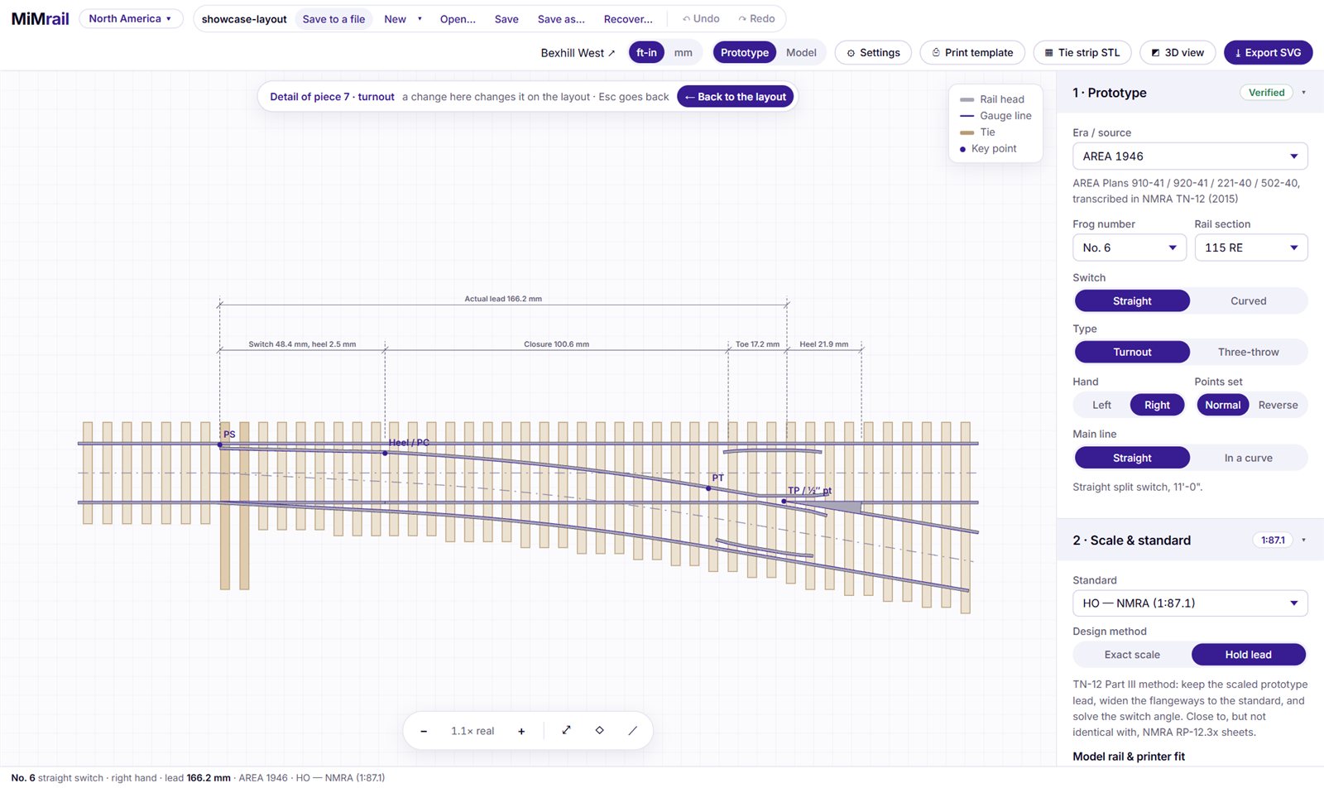Screen dimensions: 1324x788
Task: Set points to Reverse
Action: coord(1278,406)
